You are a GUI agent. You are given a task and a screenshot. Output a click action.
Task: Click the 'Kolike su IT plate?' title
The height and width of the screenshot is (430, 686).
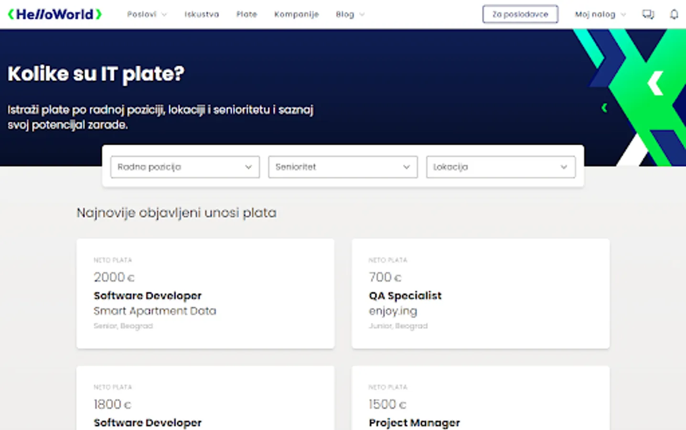pyautogui.click(x=96, y=74)
